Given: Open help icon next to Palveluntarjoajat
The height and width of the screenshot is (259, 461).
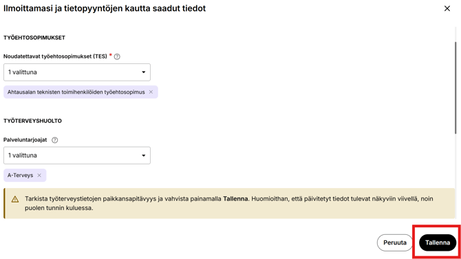Looking at the screenshot, I should (54, 140).
